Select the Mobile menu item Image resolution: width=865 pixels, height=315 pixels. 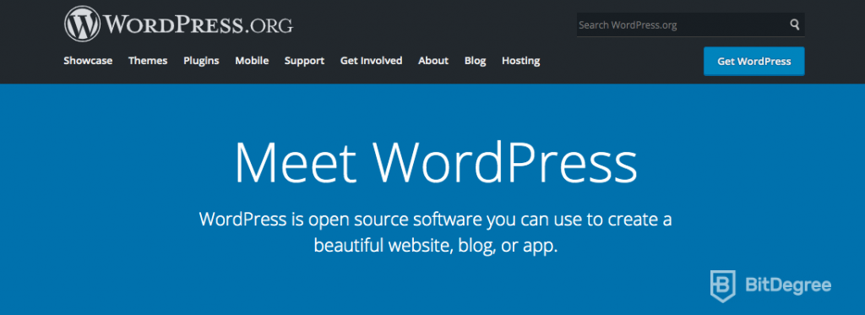coord(252,61)
